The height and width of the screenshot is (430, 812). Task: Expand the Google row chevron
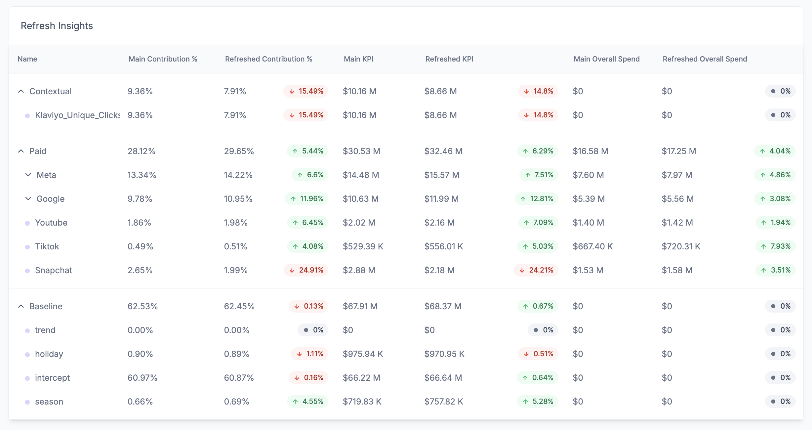tap(28, 199)
